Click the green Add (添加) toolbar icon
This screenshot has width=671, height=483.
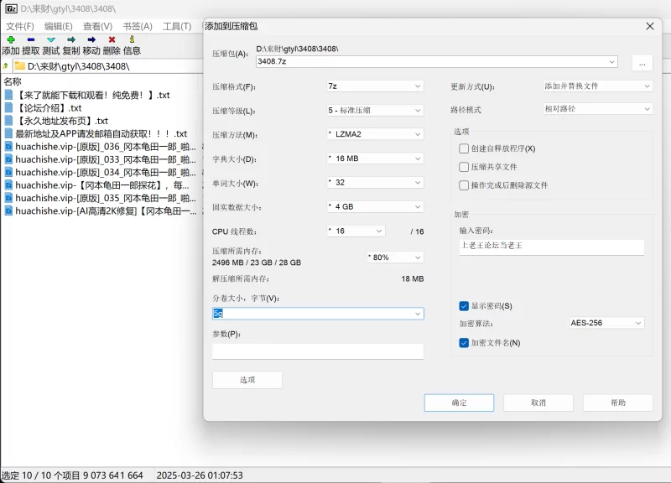(x=11, y=39)
